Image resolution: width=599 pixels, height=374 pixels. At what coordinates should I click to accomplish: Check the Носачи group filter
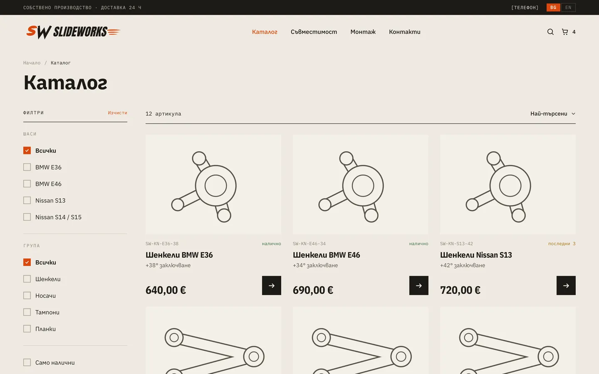pos(27,295)
